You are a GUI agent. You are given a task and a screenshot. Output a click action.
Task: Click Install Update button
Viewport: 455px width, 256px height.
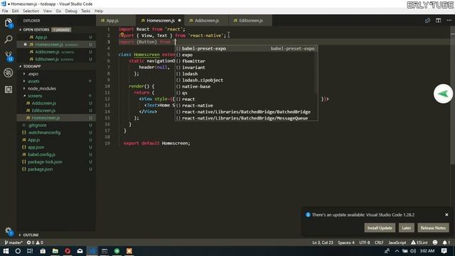[380, 228]
